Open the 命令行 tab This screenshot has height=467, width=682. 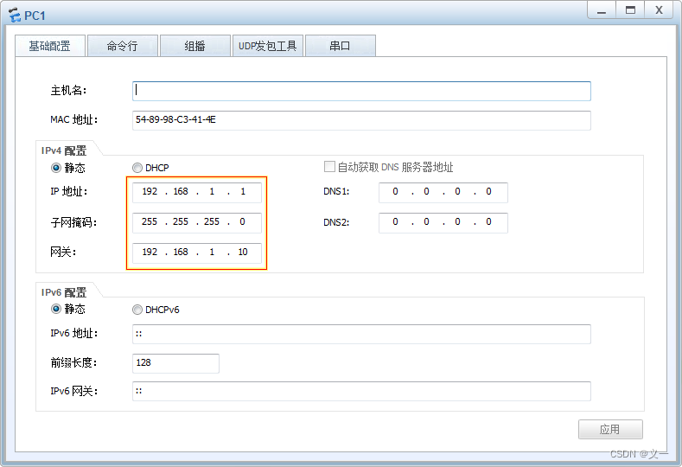pyautogui.click(x=122, y=46)
